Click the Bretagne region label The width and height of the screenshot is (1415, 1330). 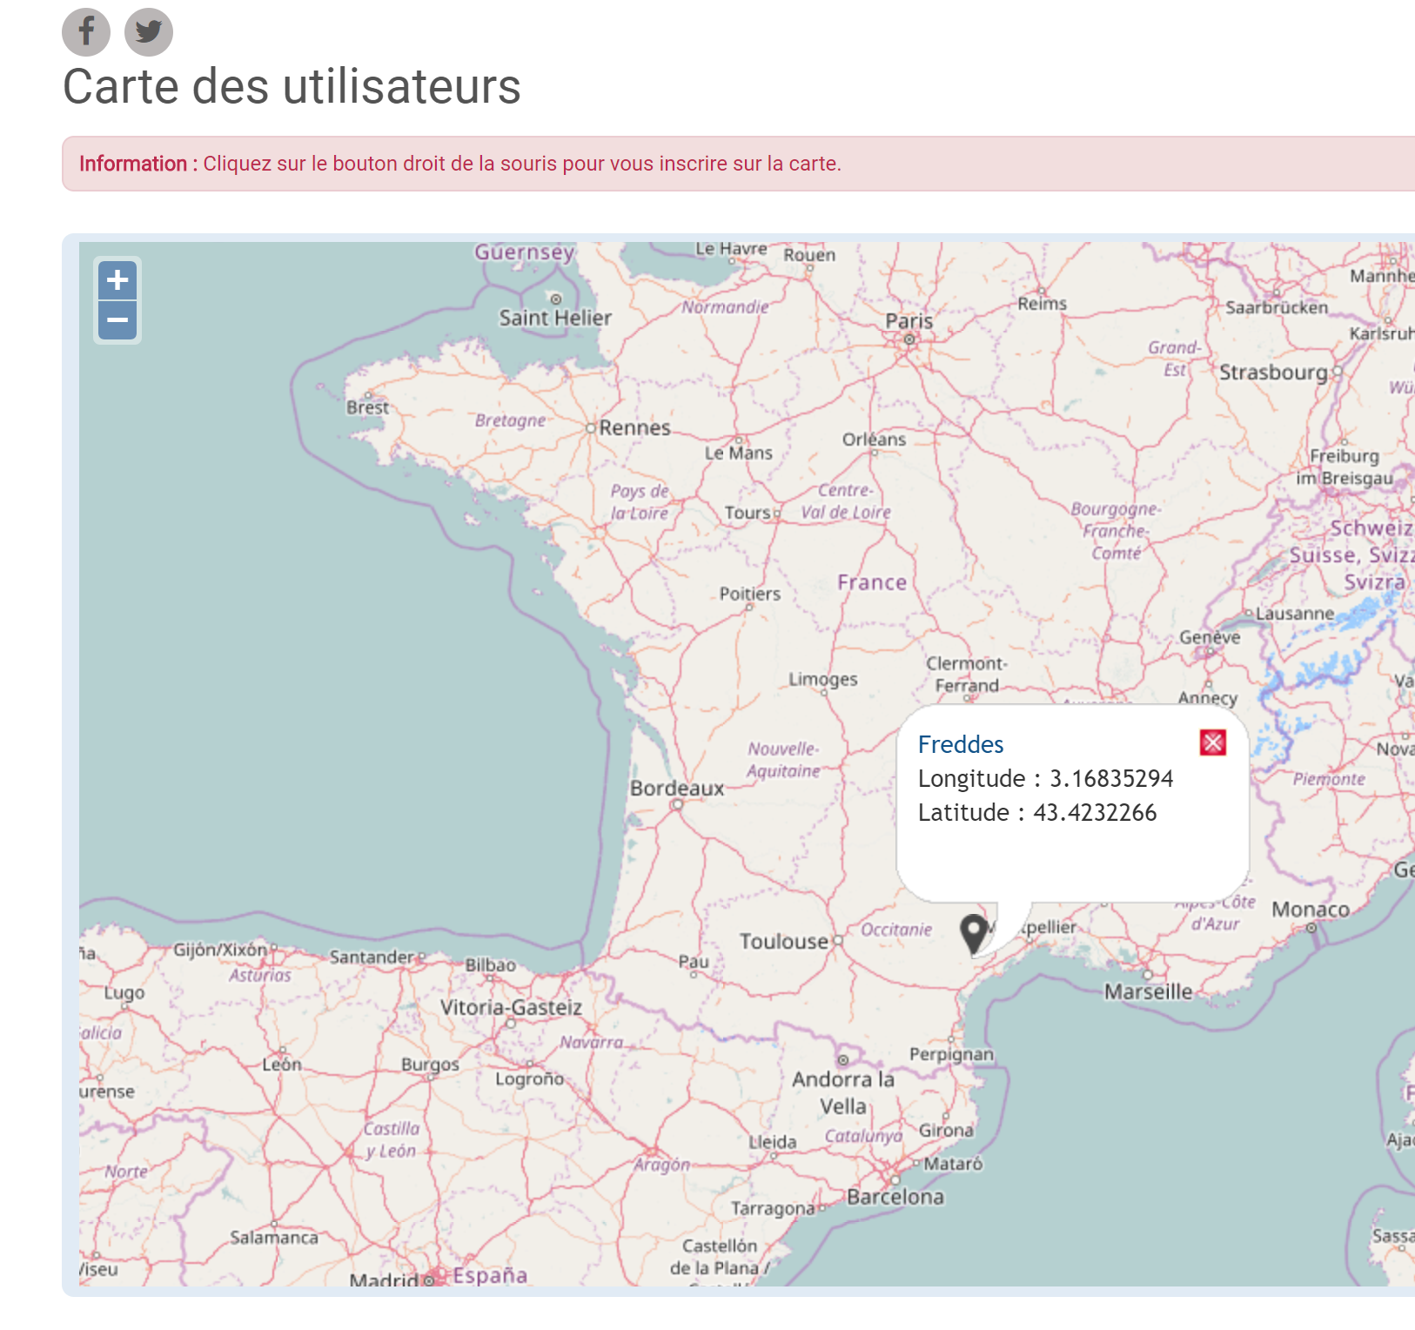(510, 420)
